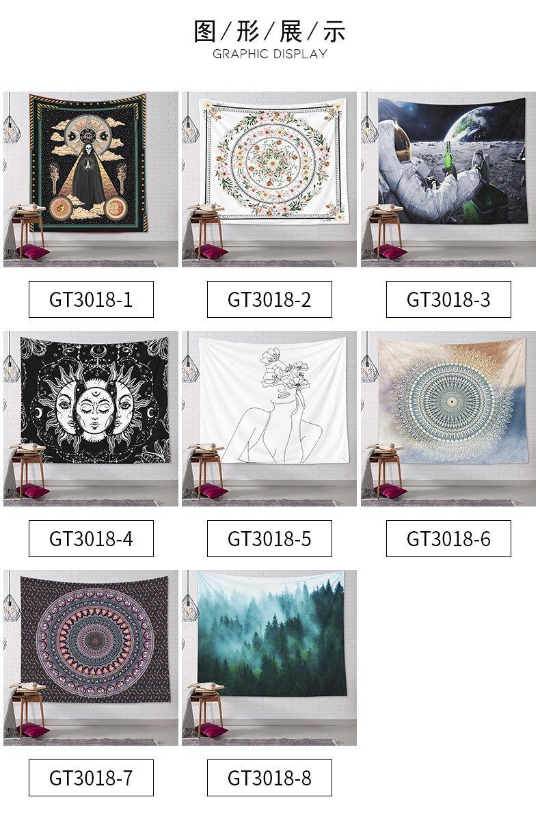Click the GRAPHIC DISPLAY subtitle text
Screen dimensions: 540x836
click(x=270, y=54)
